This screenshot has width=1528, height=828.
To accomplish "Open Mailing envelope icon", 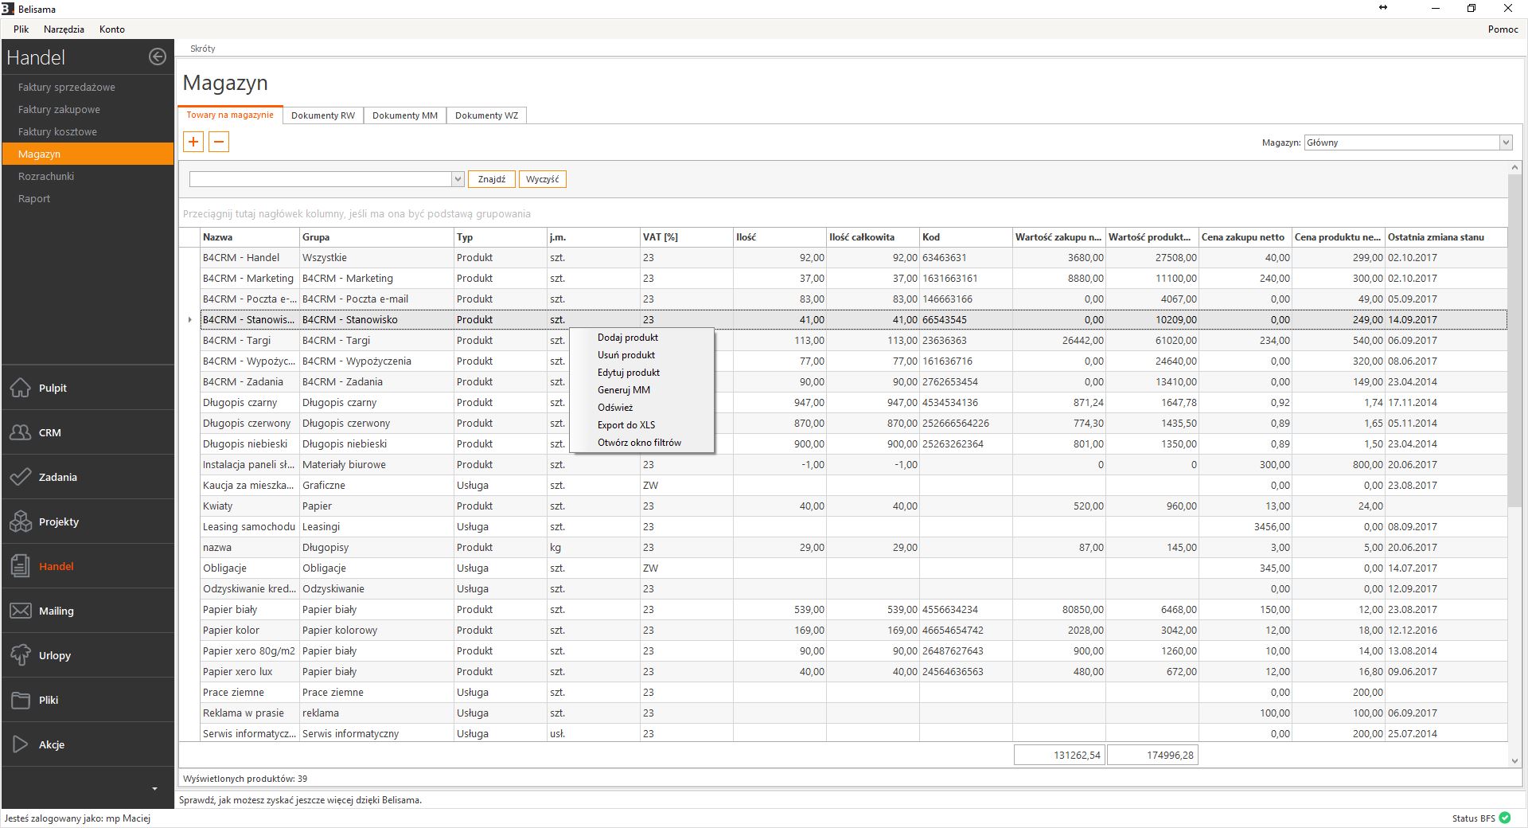I will pos(21,611).
